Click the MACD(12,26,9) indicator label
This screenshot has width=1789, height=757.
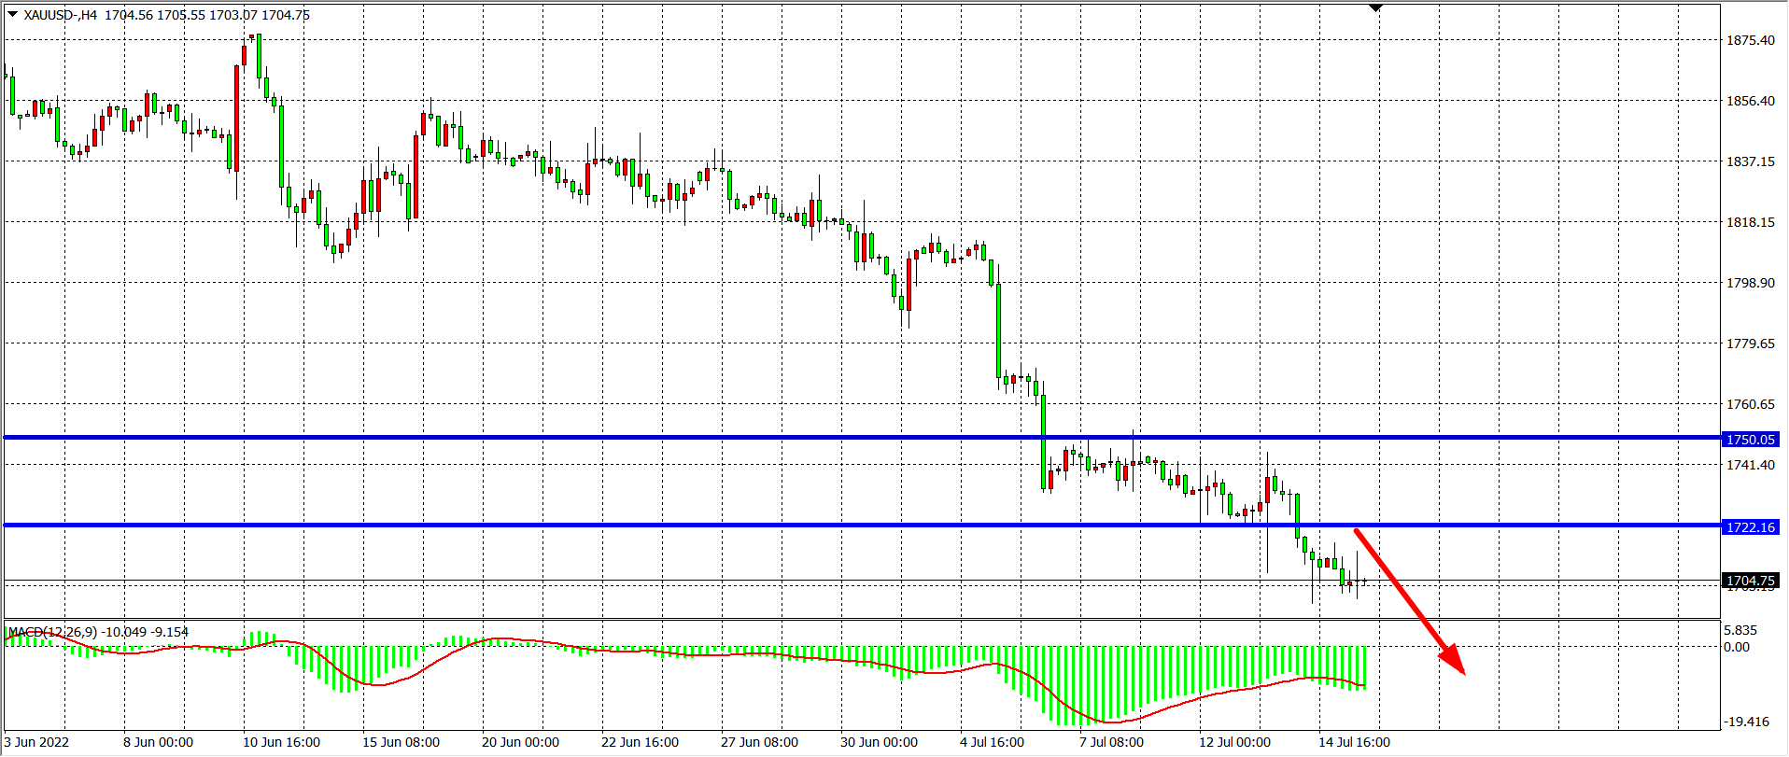[x=52, y=632]
